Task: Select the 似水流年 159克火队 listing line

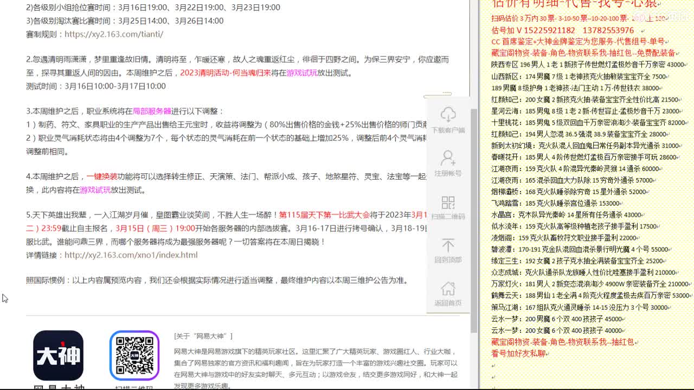Action: pos(576,226)
